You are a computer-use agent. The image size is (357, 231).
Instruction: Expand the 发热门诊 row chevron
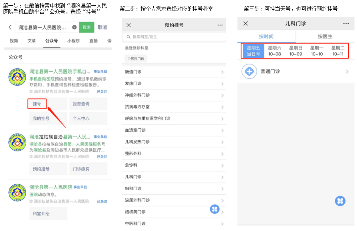tap(222, 84)
